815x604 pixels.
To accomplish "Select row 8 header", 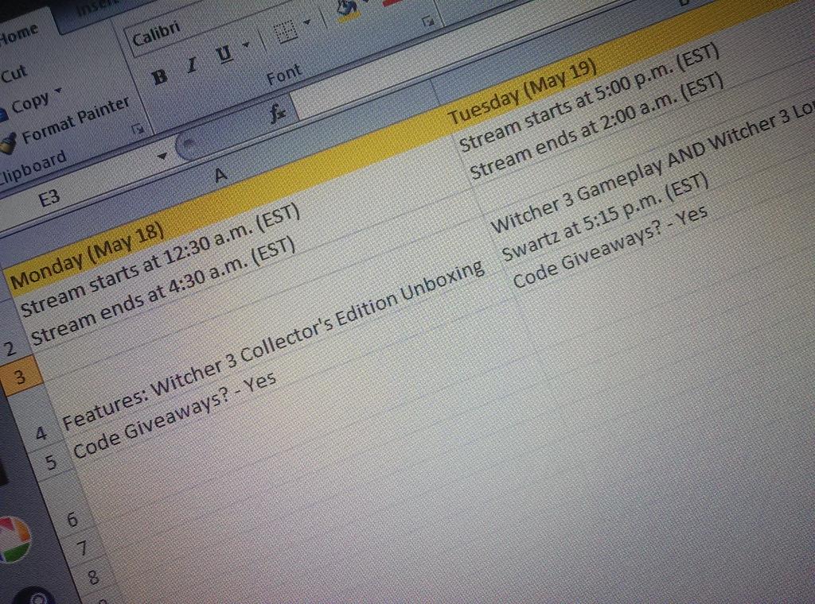I will 92,576.
